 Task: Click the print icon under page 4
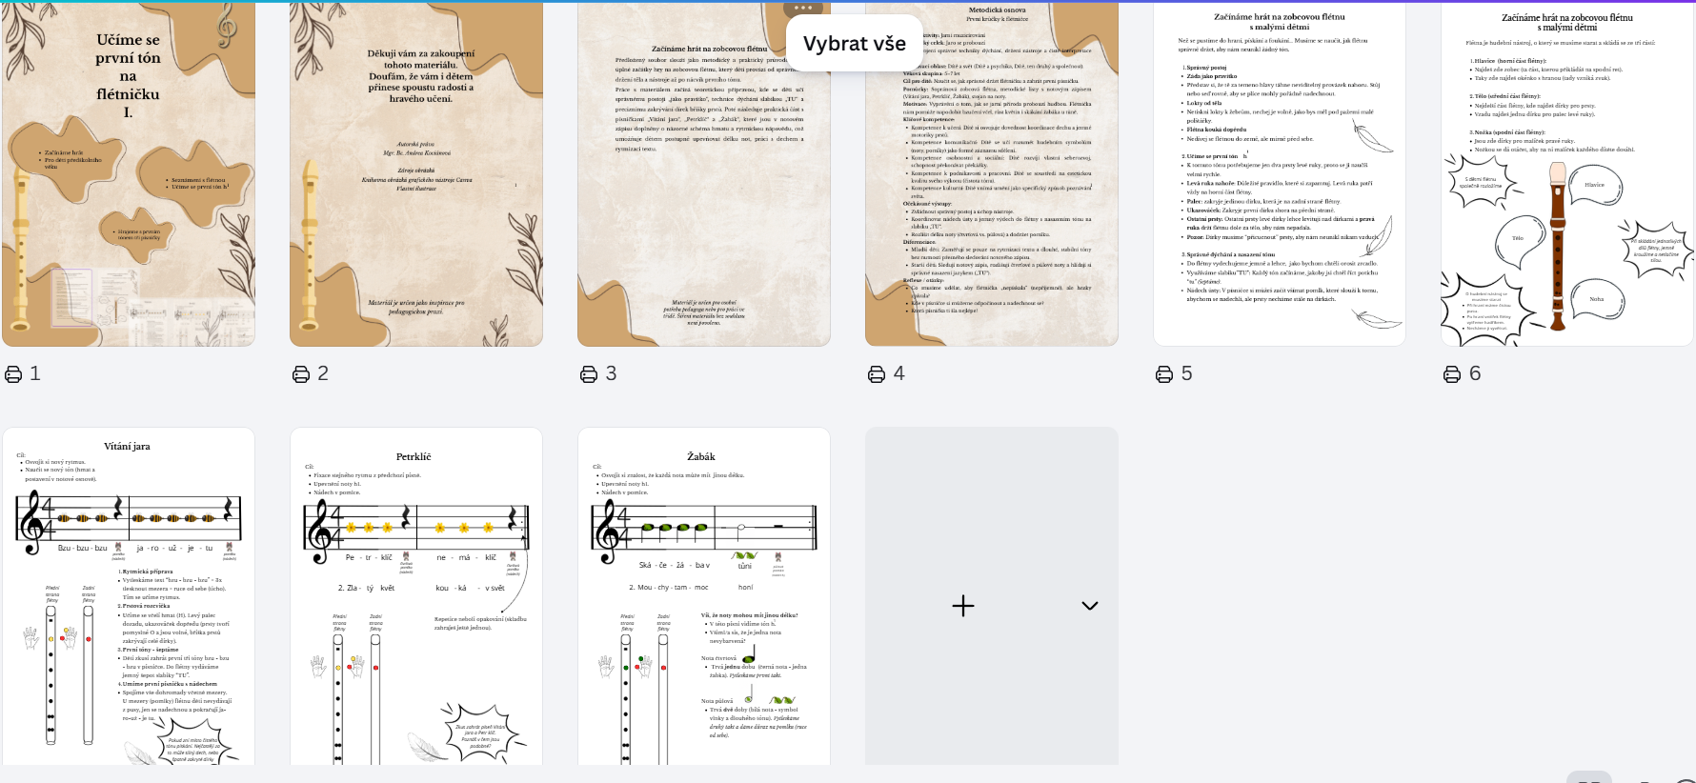[877, 374]
